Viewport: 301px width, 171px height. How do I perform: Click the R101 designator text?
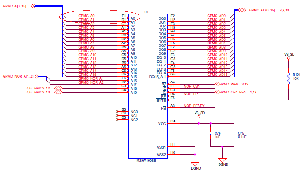click(296, 75)
